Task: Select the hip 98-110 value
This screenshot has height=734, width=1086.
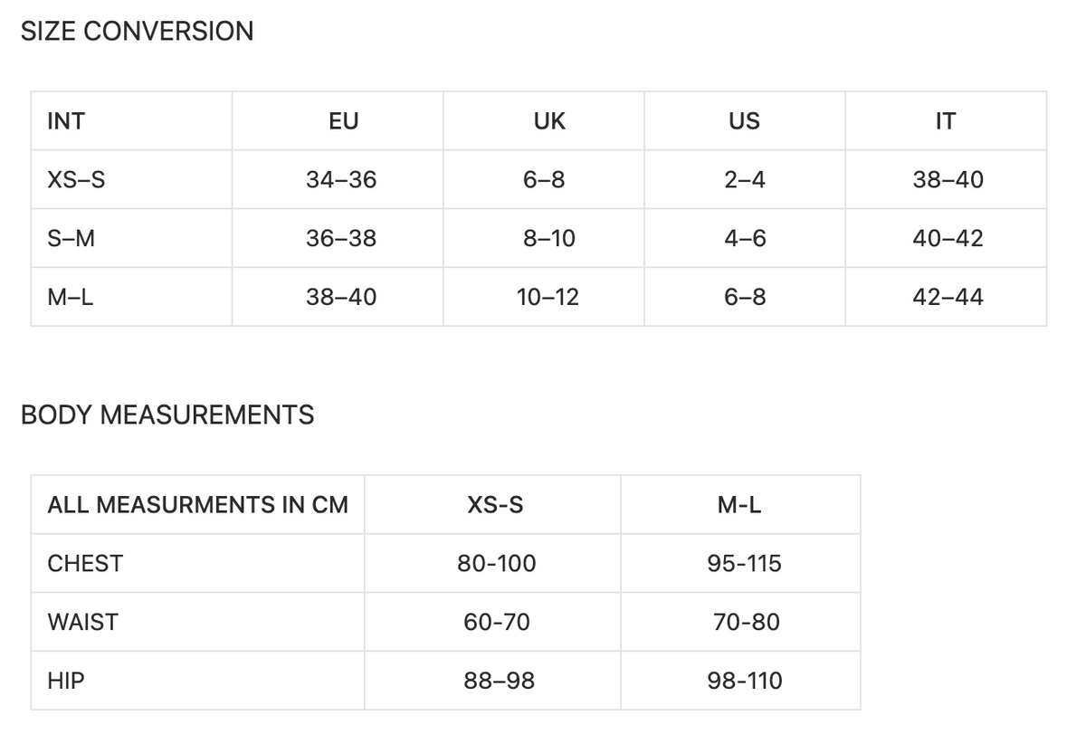Action: coord(745,682)
